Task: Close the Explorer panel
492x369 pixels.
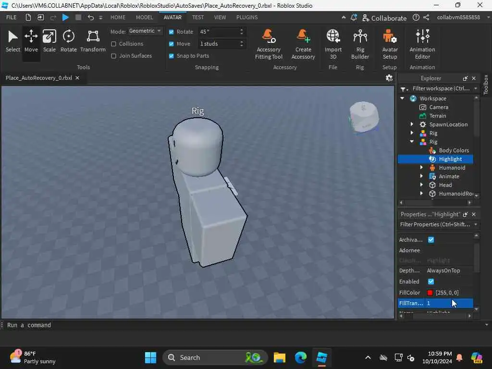Action: tap(474, 78)
